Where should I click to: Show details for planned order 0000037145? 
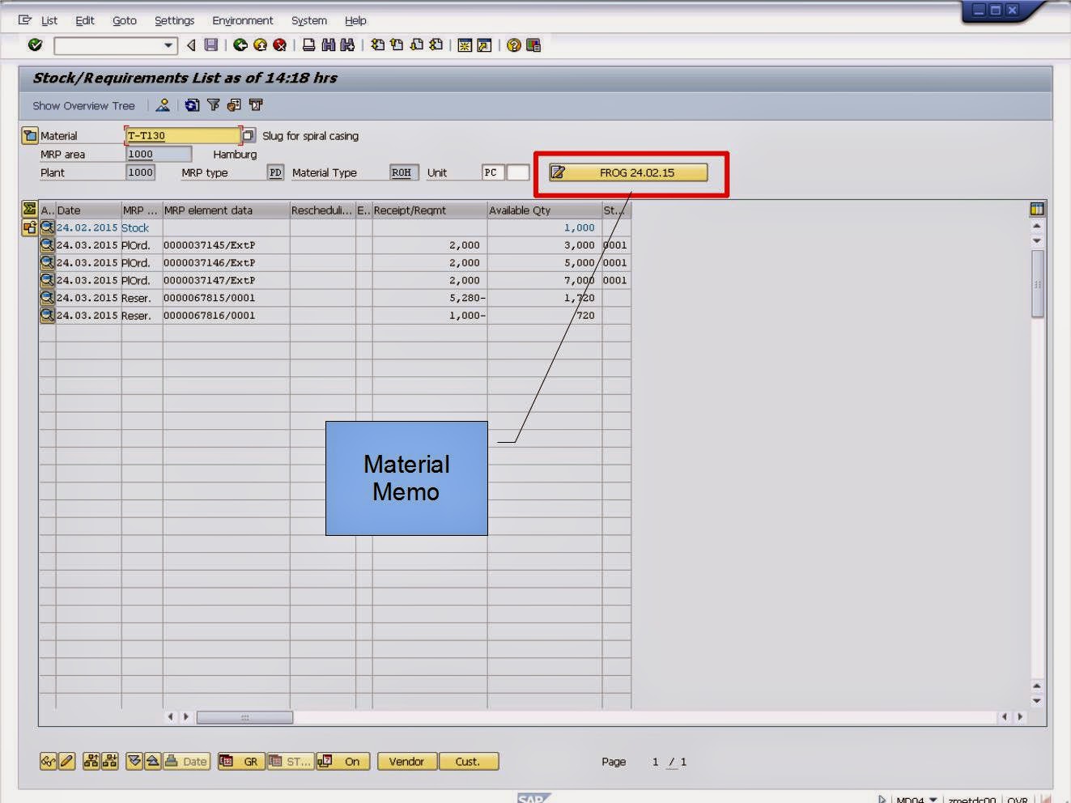pyautogui.click(x=47, y=244)
